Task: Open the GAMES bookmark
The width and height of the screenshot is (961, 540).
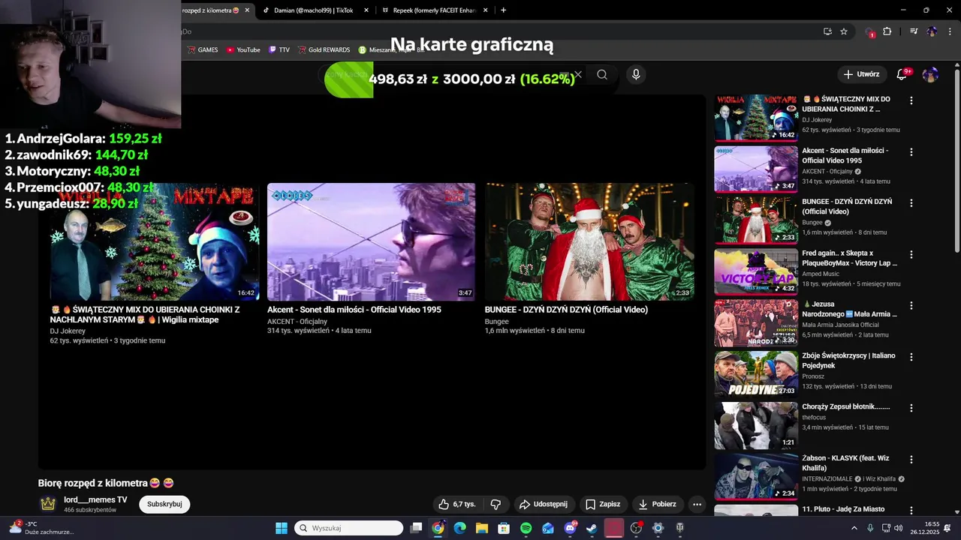Action: [203, 50]
